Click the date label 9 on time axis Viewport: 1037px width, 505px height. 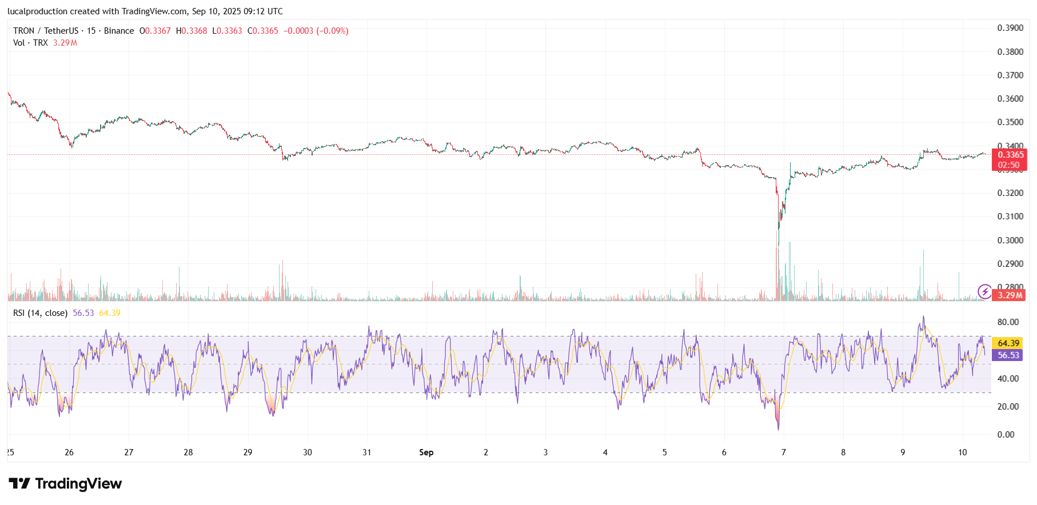(903, 452)
